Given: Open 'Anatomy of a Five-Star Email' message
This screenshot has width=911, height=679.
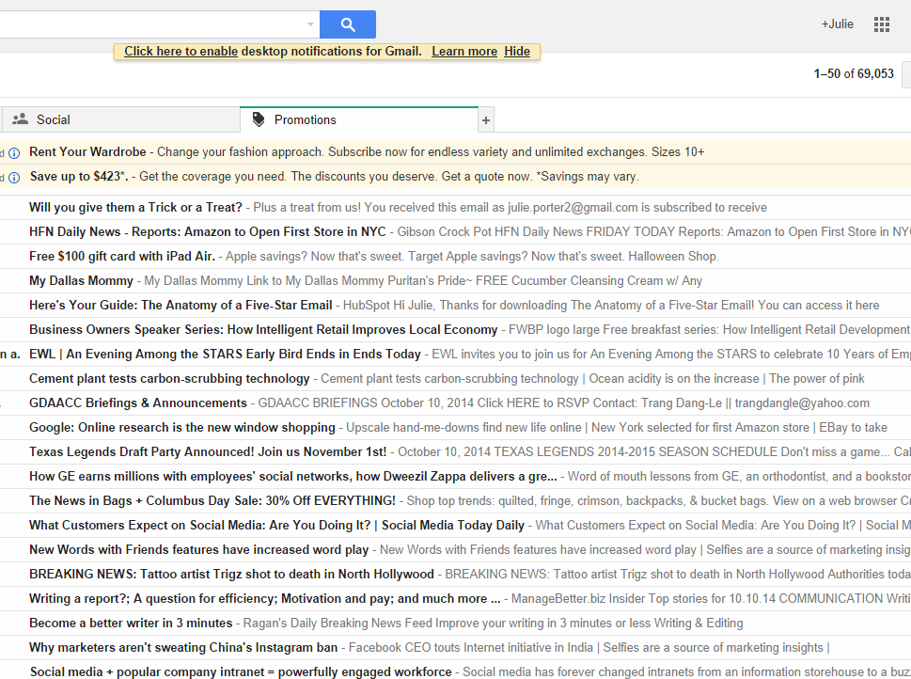Looking at the screenshot, I should coord(455,306).
